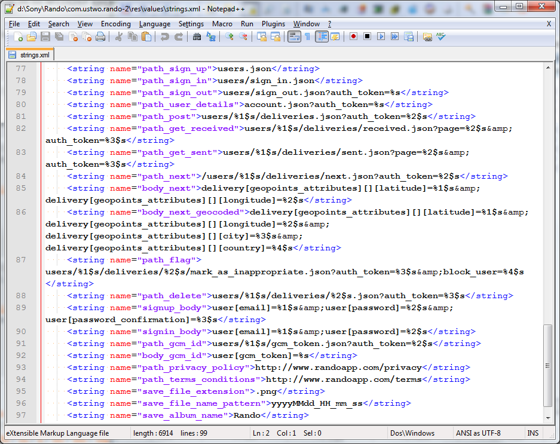Open the Macro menu
Viewport: 560px width, 444px height.
coord(222,24)
